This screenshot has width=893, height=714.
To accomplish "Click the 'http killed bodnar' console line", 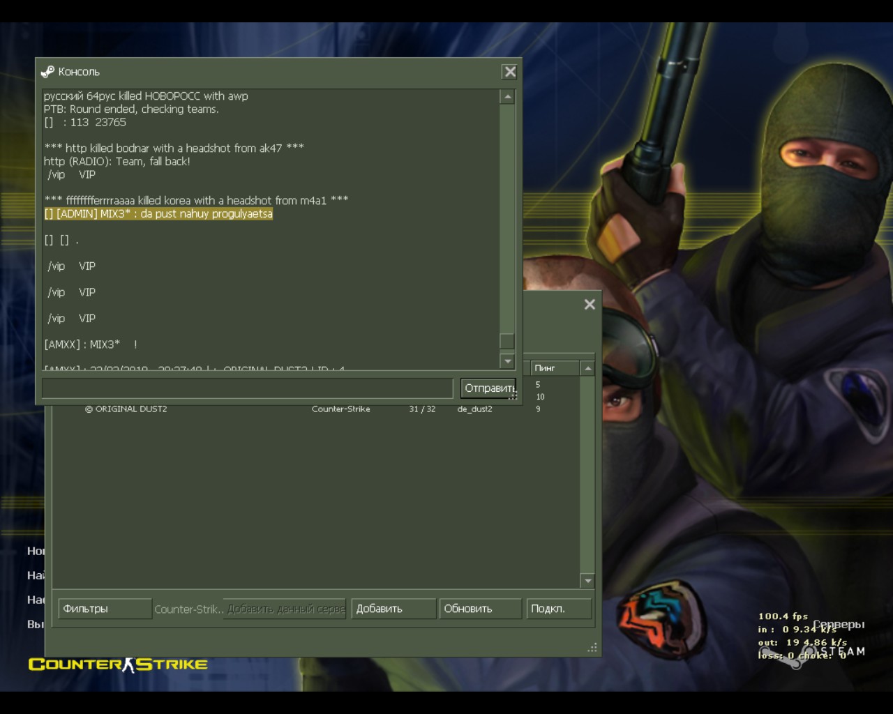I will pyautogui.click(x=174, y=148).
